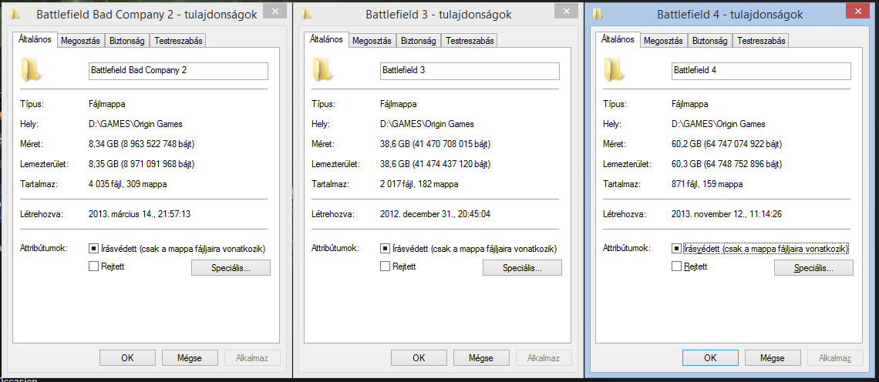Click location path in Battlefield 3 window
Viewport: 879px width, 382px height.
427,124
